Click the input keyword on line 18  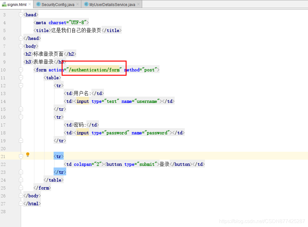[x=83, y=133]
